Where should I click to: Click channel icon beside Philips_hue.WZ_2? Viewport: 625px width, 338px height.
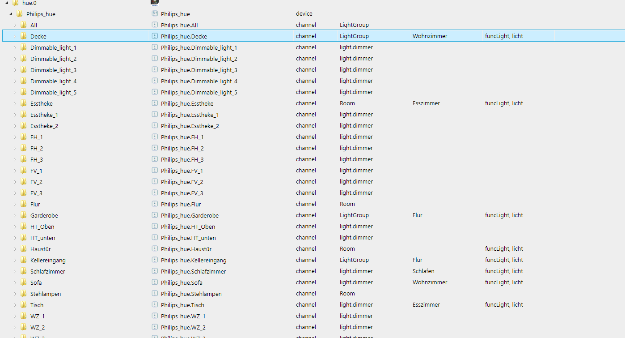click(155, 327)
